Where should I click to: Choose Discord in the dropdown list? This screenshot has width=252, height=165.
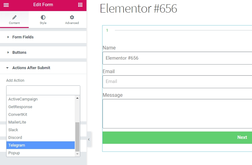coord(41,138)
